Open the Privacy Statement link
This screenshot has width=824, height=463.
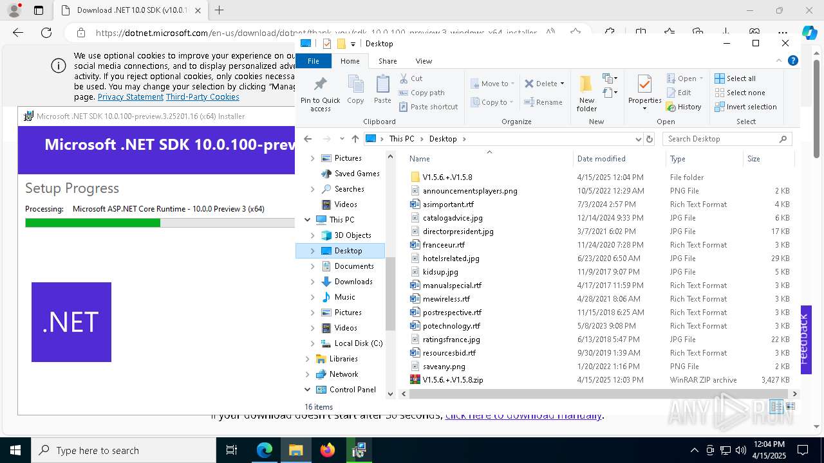click(x=131, y=97)
